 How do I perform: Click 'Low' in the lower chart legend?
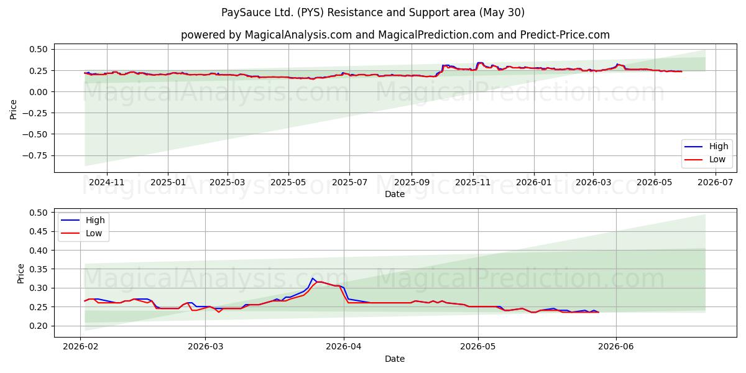94,233
